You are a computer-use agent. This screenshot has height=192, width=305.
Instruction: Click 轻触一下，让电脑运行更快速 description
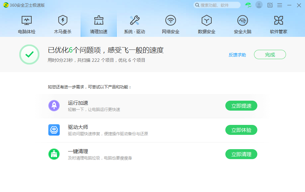(94, 110)
